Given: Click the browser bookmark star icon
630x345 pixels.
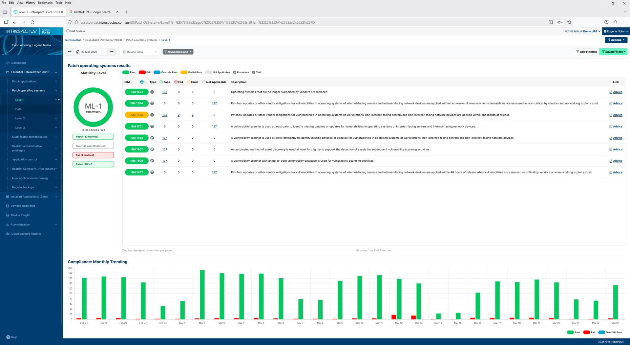Looking at the screenshot, I should tap(569, 22).
